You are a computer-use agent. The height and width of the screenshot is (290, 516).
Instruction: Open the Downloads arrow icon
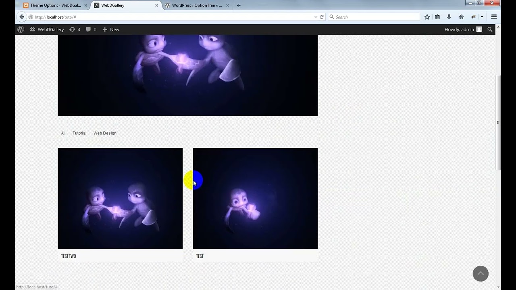(x=449, y=17)
